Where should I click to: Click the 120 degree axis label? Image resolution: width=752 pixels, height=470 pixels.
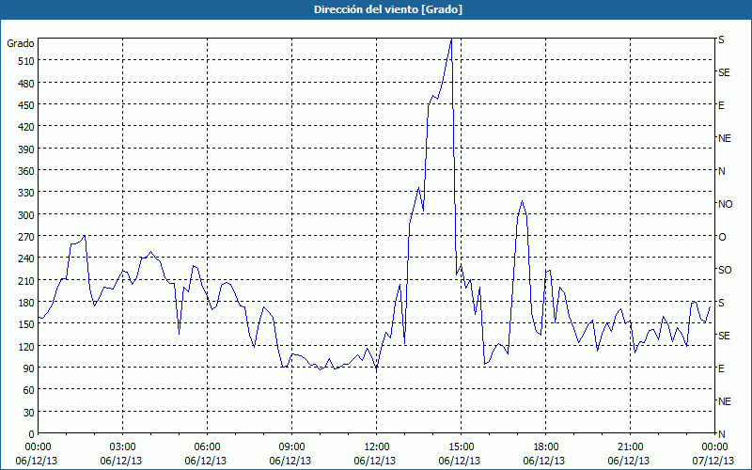[x=26, y=346]
